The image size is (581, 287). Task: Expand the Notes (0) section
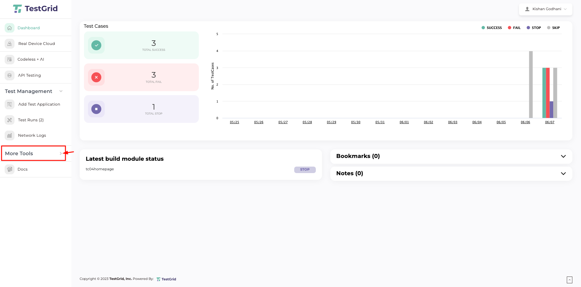(x=451, y=174)
